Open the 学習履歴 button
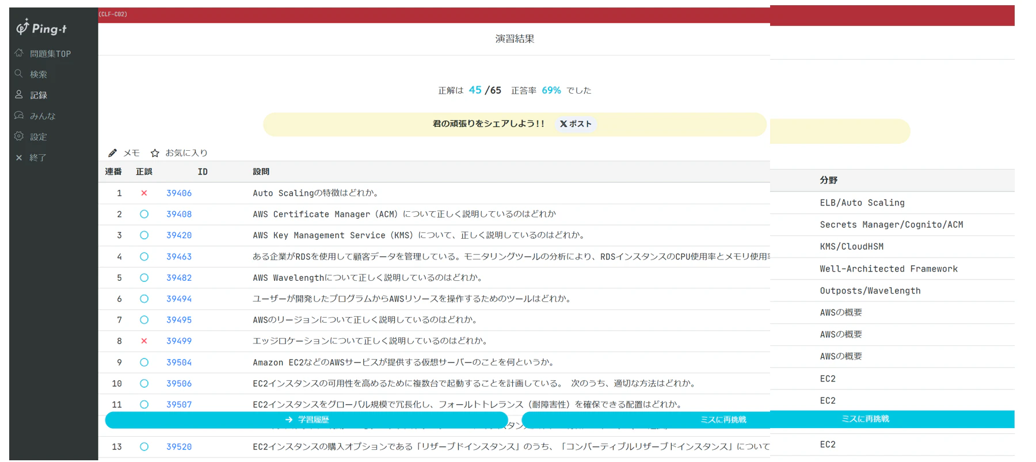This screenshot has height=462, width=1036. pyautogui.click(x=307, y=419)
